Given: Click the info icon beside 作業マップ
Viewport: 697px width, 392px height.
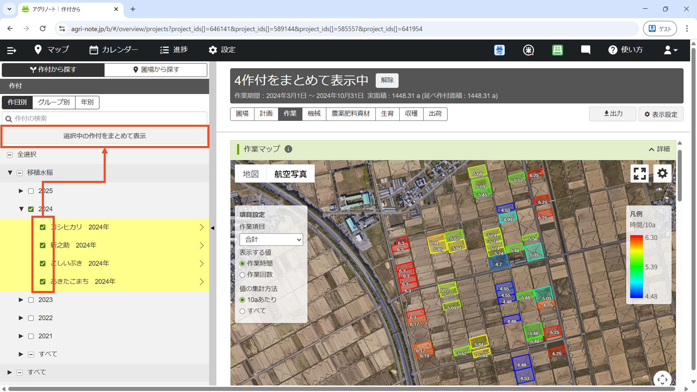Looking at the screenshot, I should [x=288, y=149].
